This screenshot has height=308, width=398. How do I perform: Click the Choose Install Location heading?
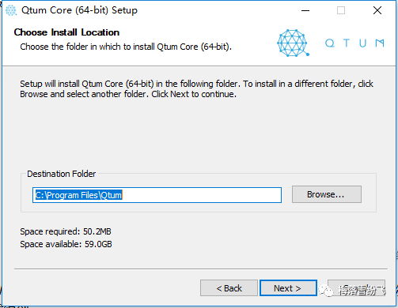66,32
